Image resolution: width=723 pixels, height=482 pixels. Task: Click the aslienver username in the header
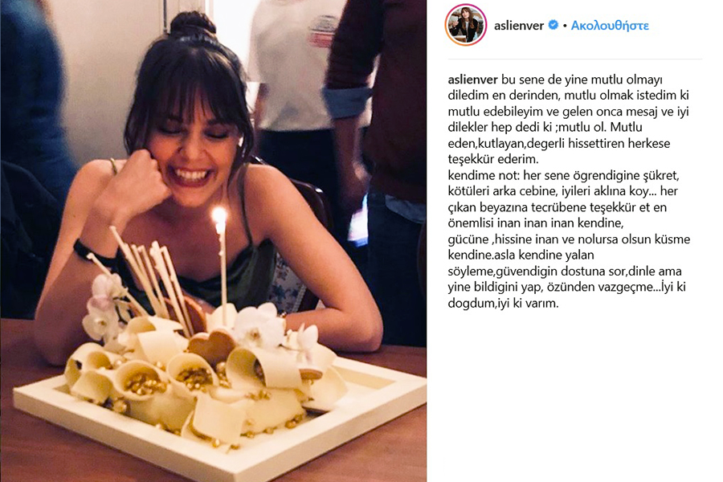(519, 26)
